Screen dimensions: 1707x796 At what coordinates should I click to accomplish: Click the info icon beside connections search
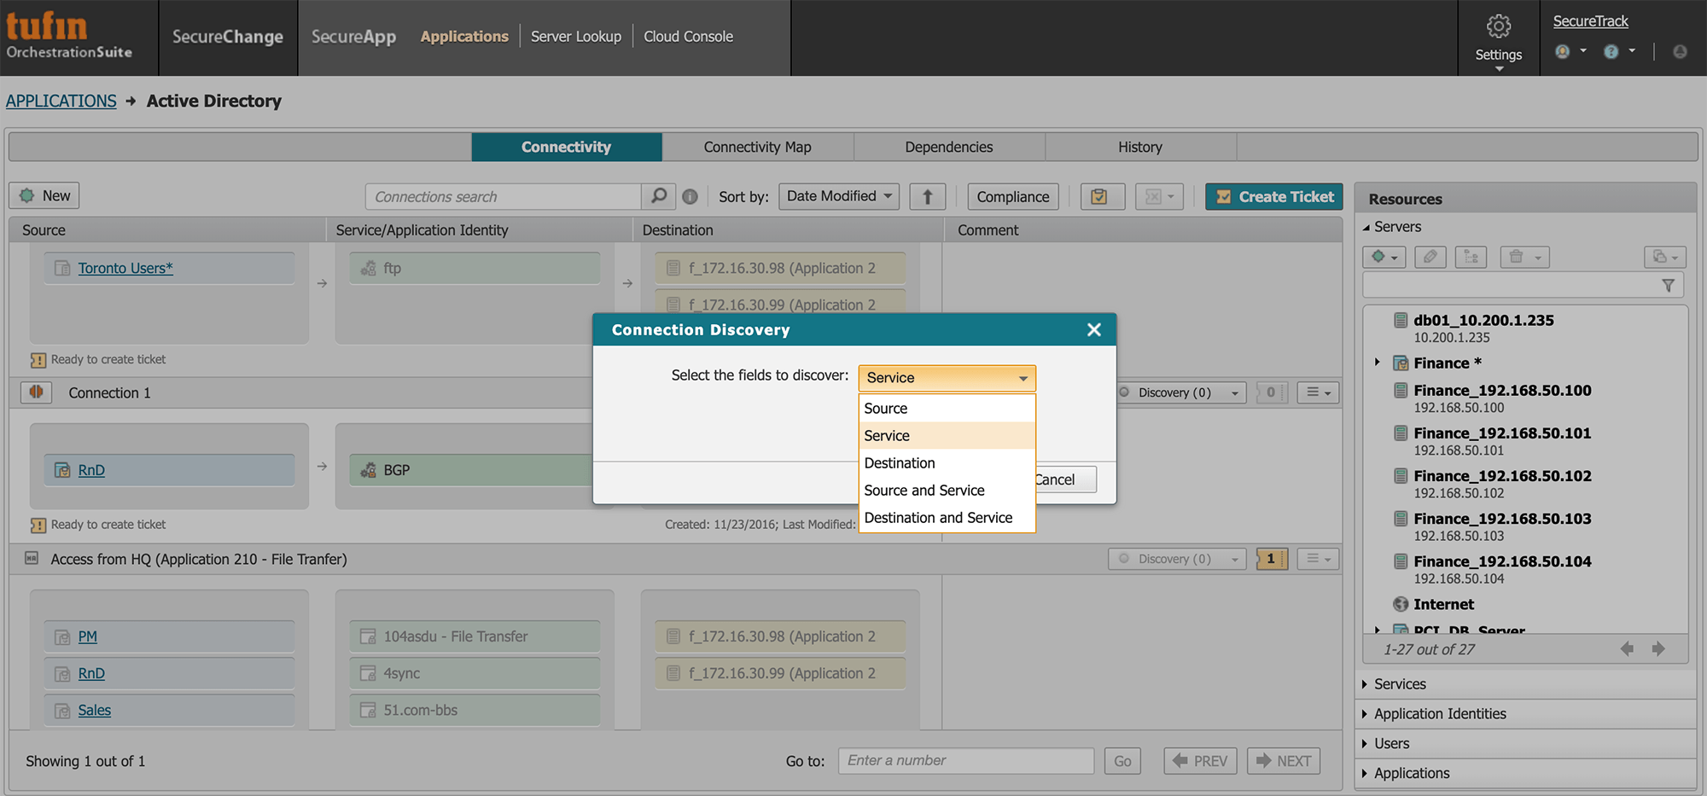pyautogui.click(x=690, y=197)
